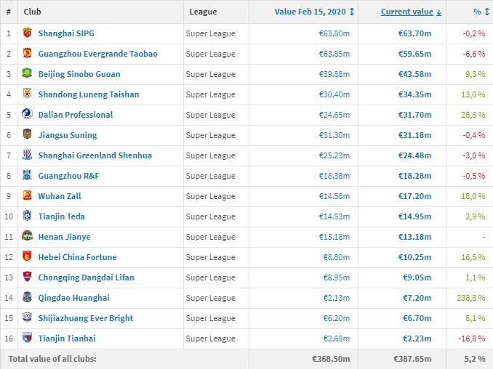Click the Guangzhou Evergrande Taobao crest icon
The image size is (493, 369).
pos(27,54)
